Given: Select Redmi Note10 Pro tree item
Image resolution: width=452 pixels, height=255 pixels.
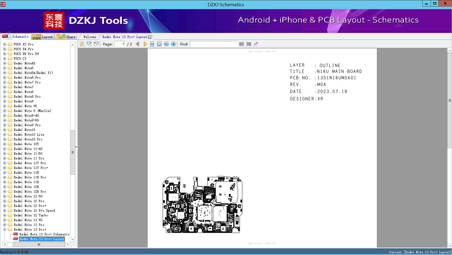Looking at the screenshot, I should pyautogui.click(x=28, y=139).
